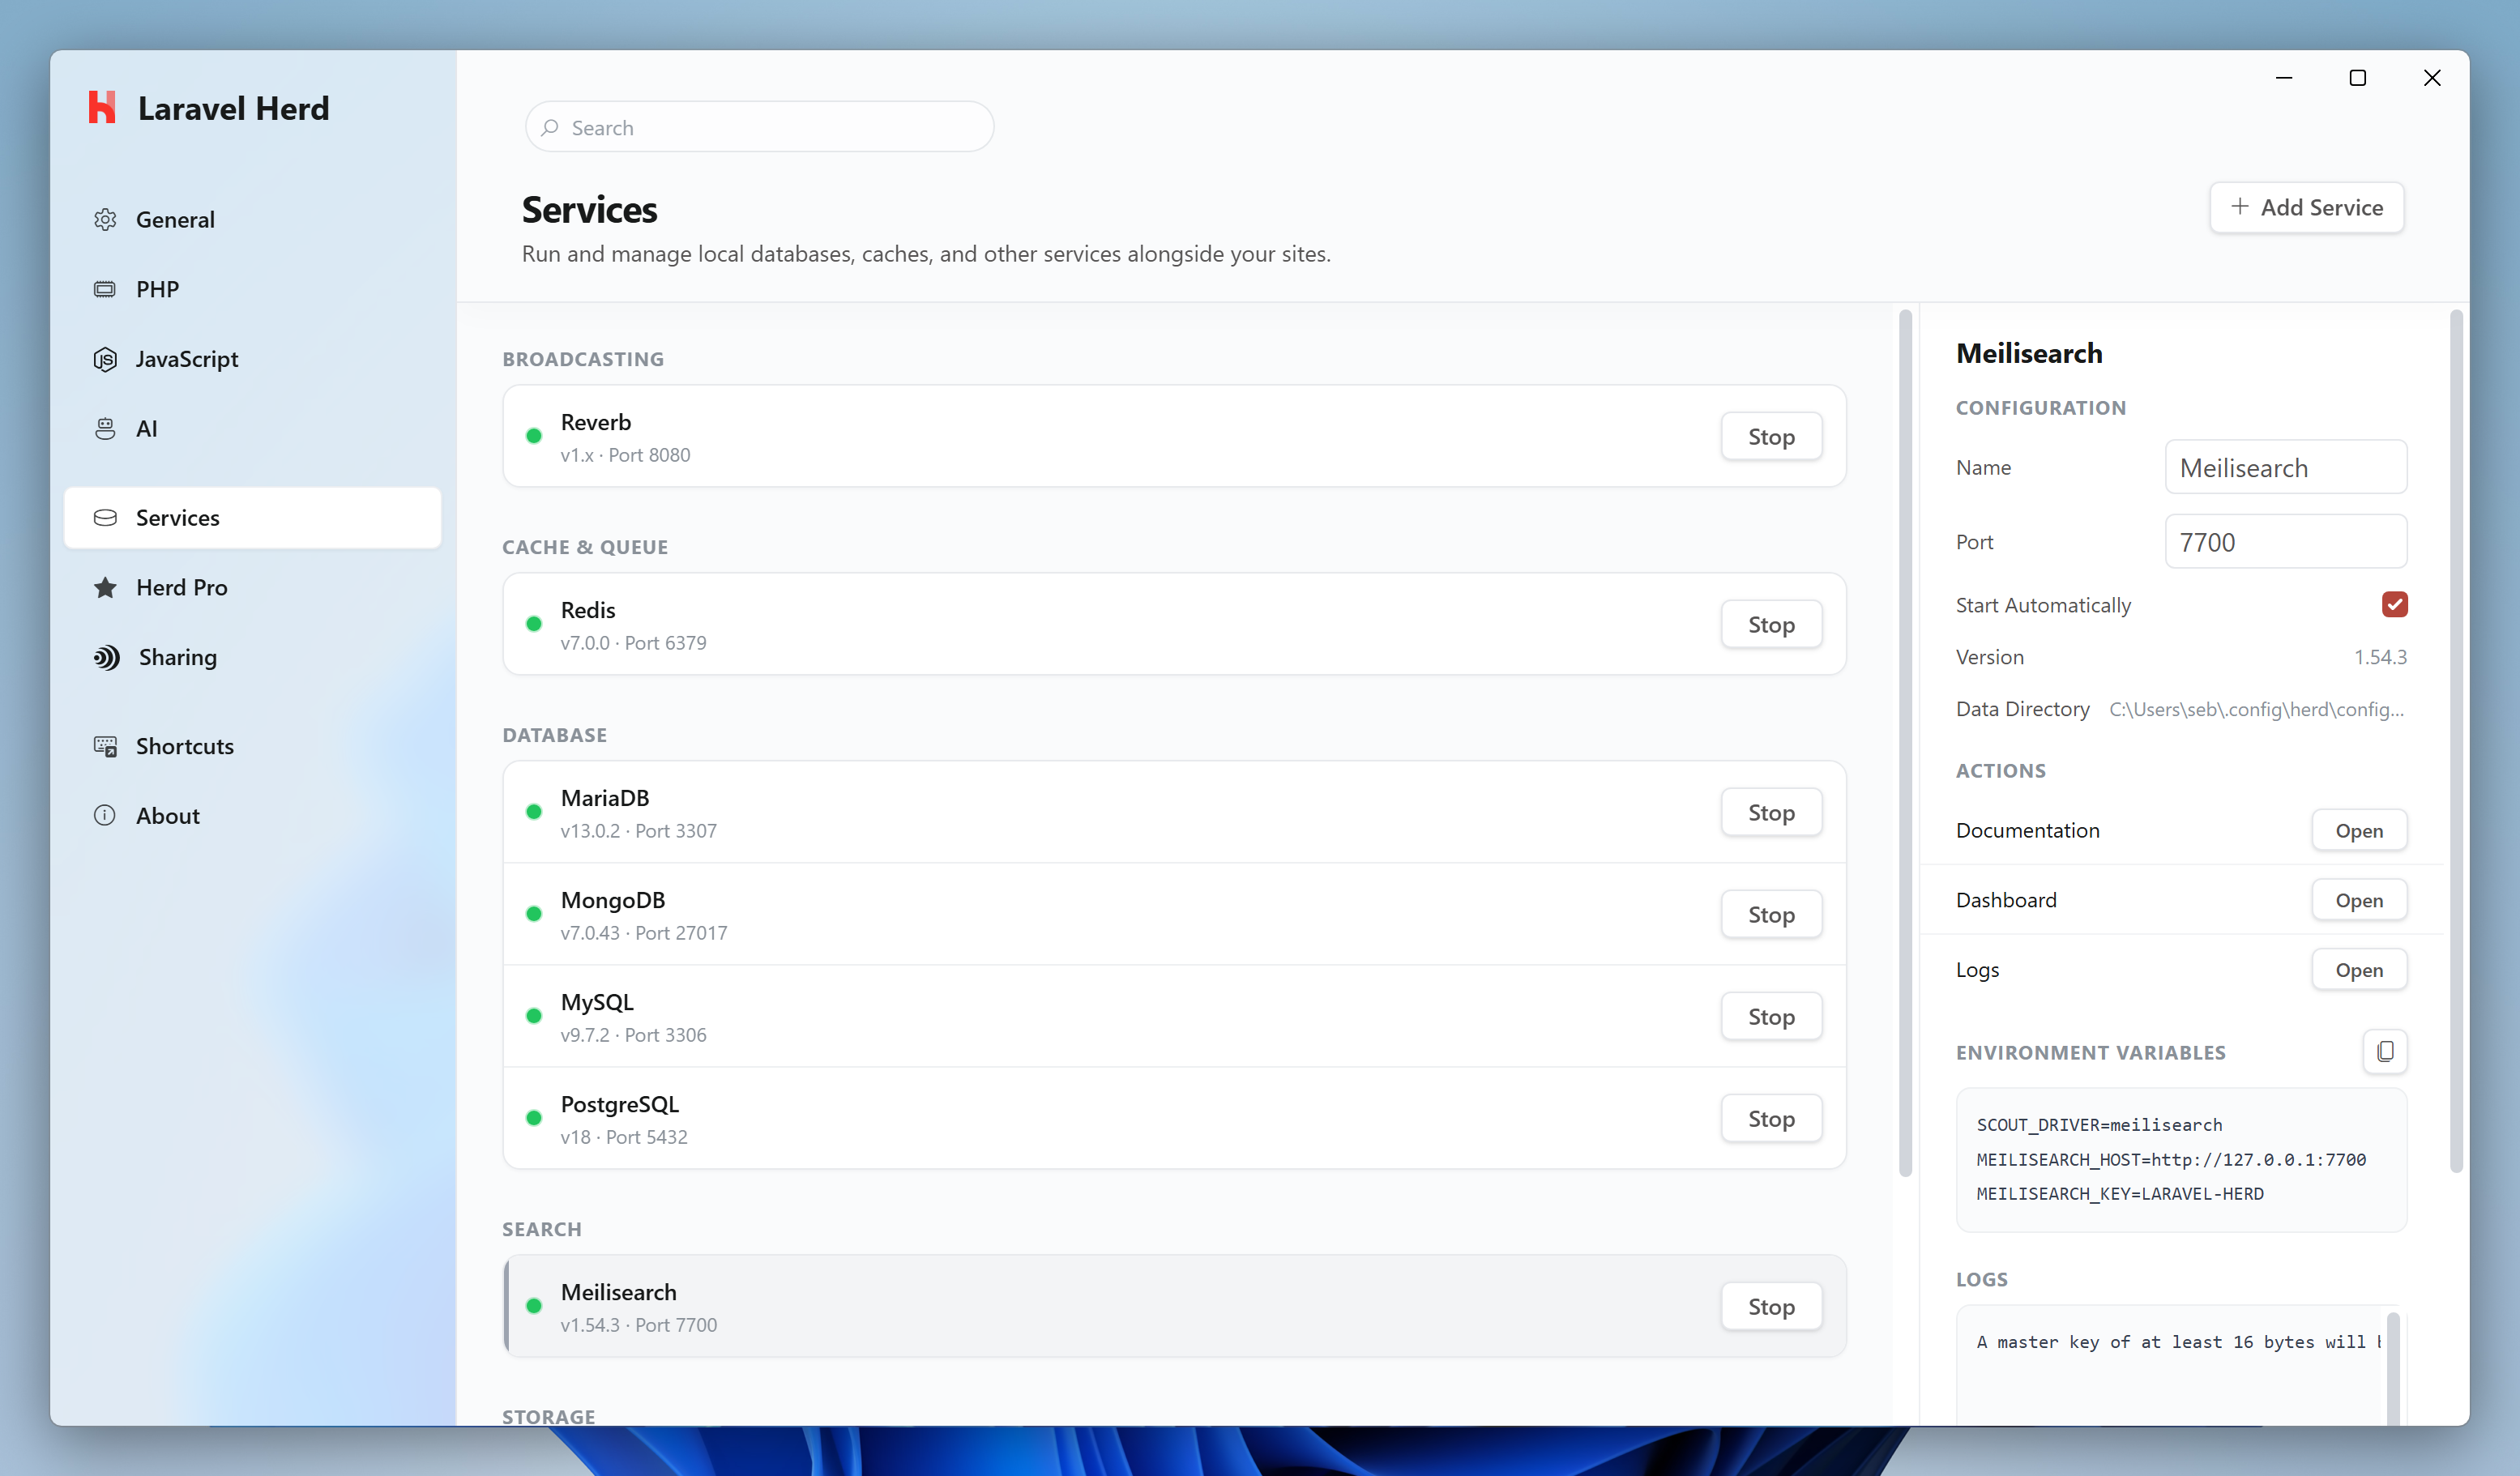Click the Sharing broadcast icon

[106, 657]
